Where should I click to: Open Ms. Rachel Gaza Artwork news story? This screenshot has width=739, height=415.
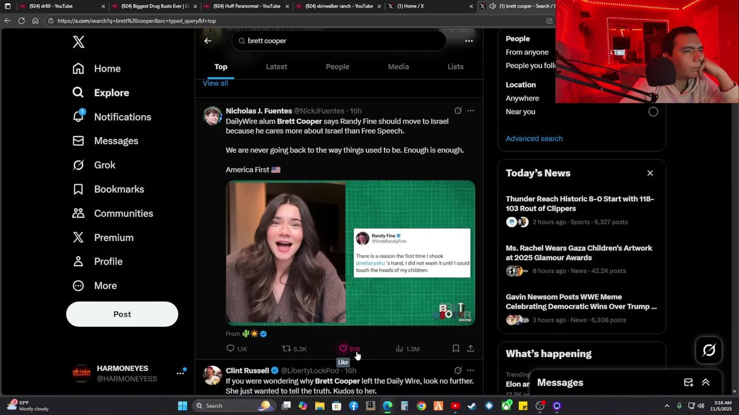coord(581,259)
